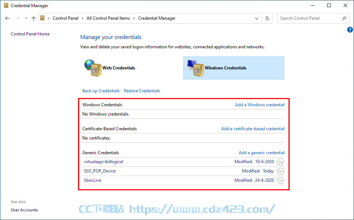
Task: Click Restore Credentials link
Action: [x=142, y=91]
